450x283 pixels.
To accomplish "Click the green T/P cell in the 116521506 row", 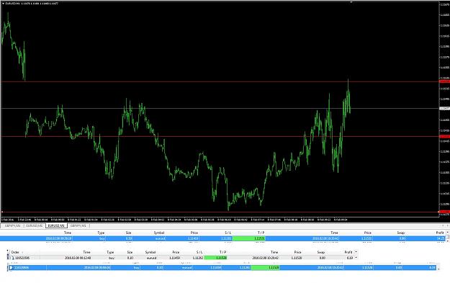I will click(x=215, y=258).
